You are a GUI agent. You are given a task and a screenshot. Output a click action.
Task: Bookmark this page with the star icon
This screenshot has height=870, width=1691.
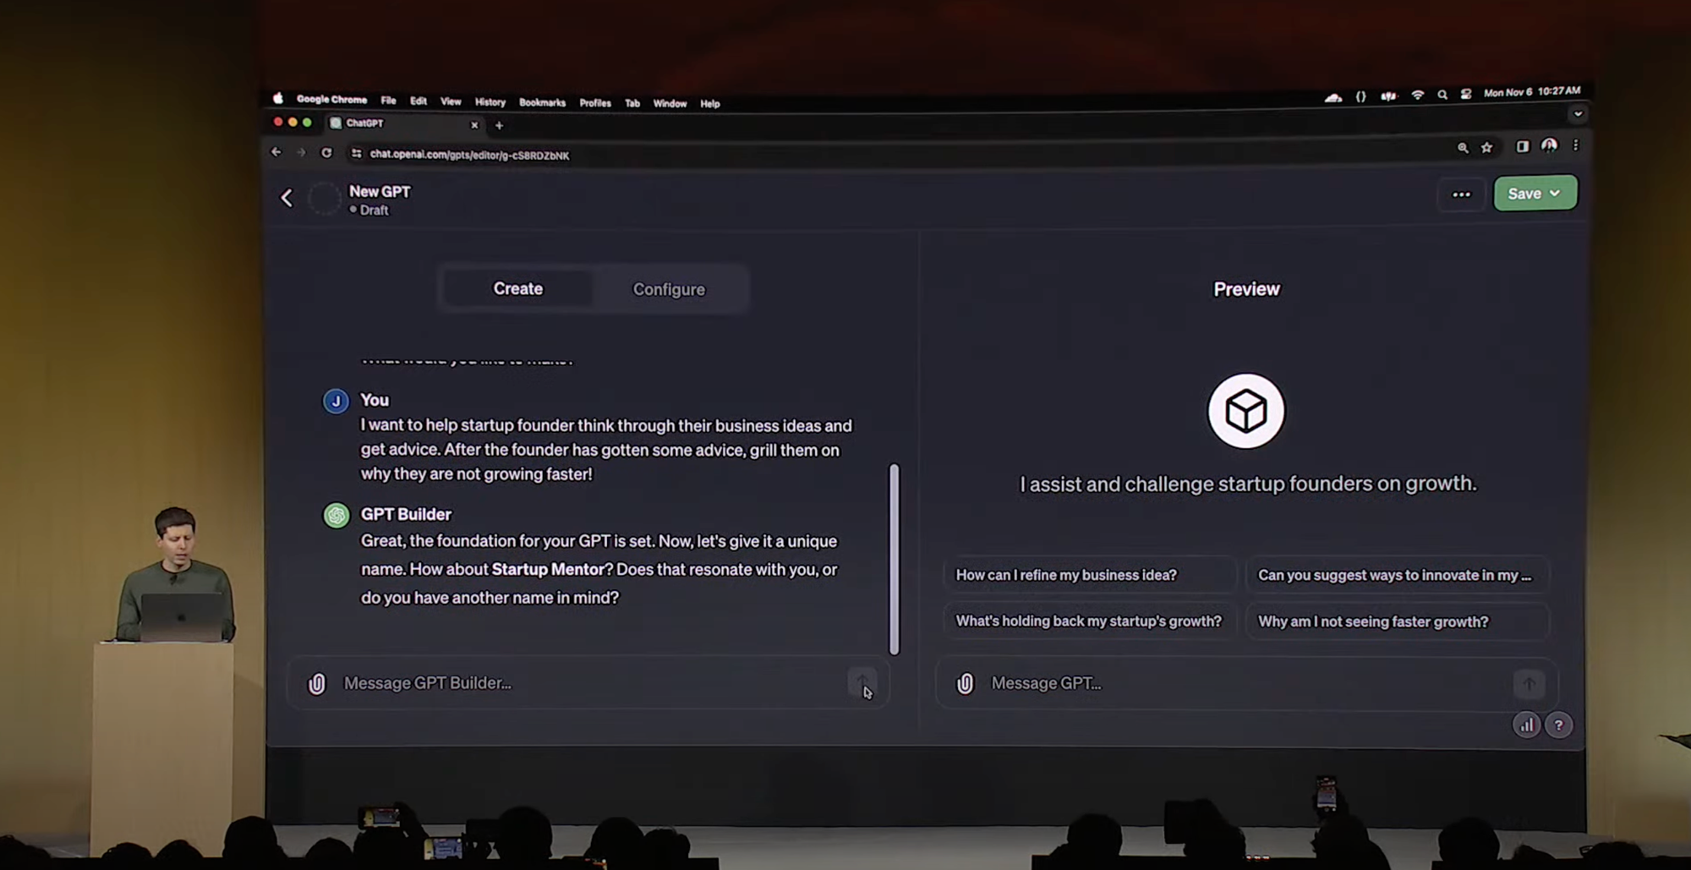(x=1487, y=148)
